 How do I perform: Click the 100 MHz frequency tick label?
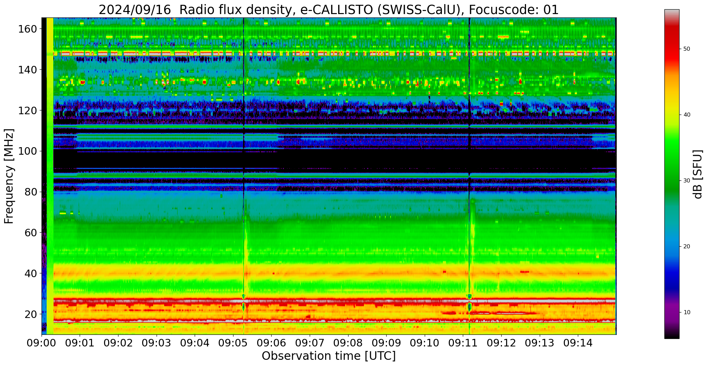tap(27, 151)
